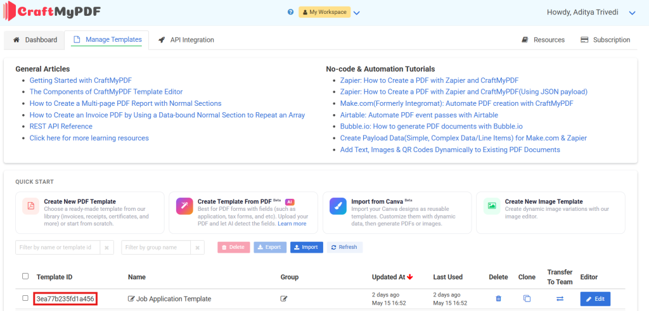The image size is (649, 311).
Task: Click Create Template From PDF card title
Action: tap(235, 201)
